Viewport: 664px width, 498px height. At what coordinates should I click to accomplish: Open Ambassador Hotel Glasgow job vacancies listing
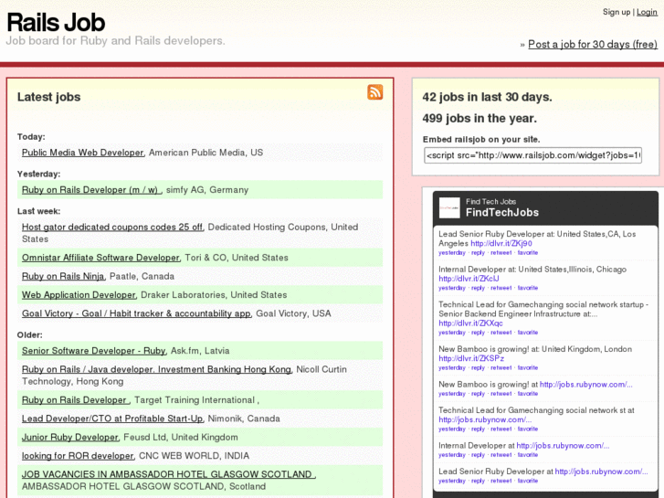(x=168, y=474)
